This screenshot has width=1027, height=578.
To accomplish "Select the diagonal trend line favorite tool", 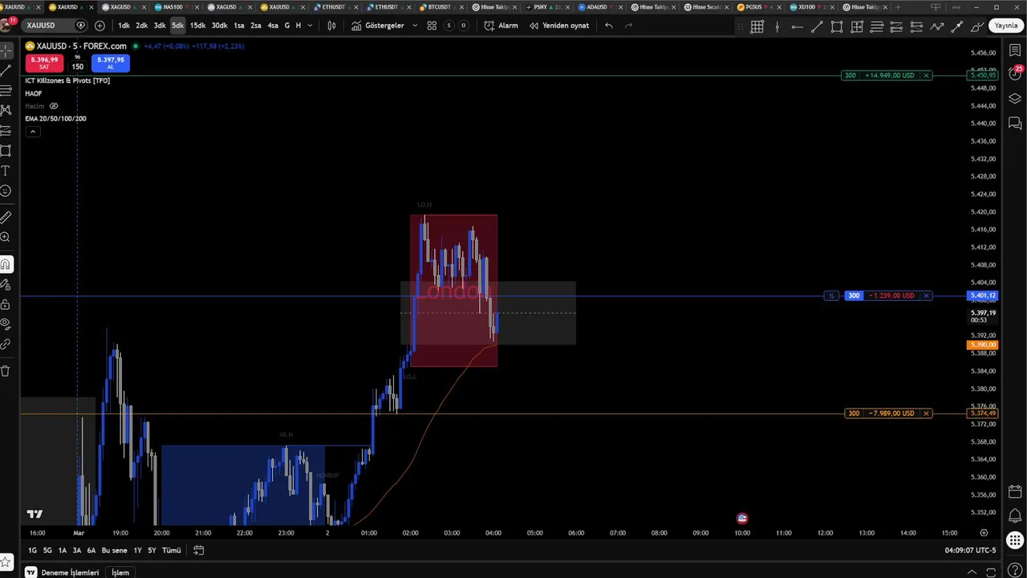I will [x=817, y=26].
